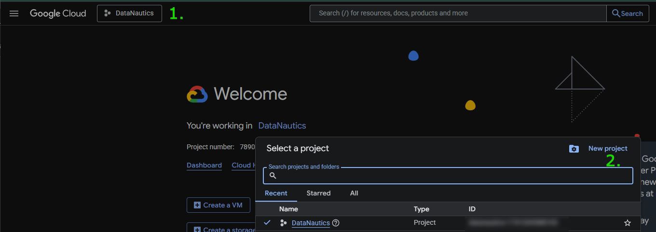Click the magnifier icon in project search
656x232 pixels.
point(273,176)
